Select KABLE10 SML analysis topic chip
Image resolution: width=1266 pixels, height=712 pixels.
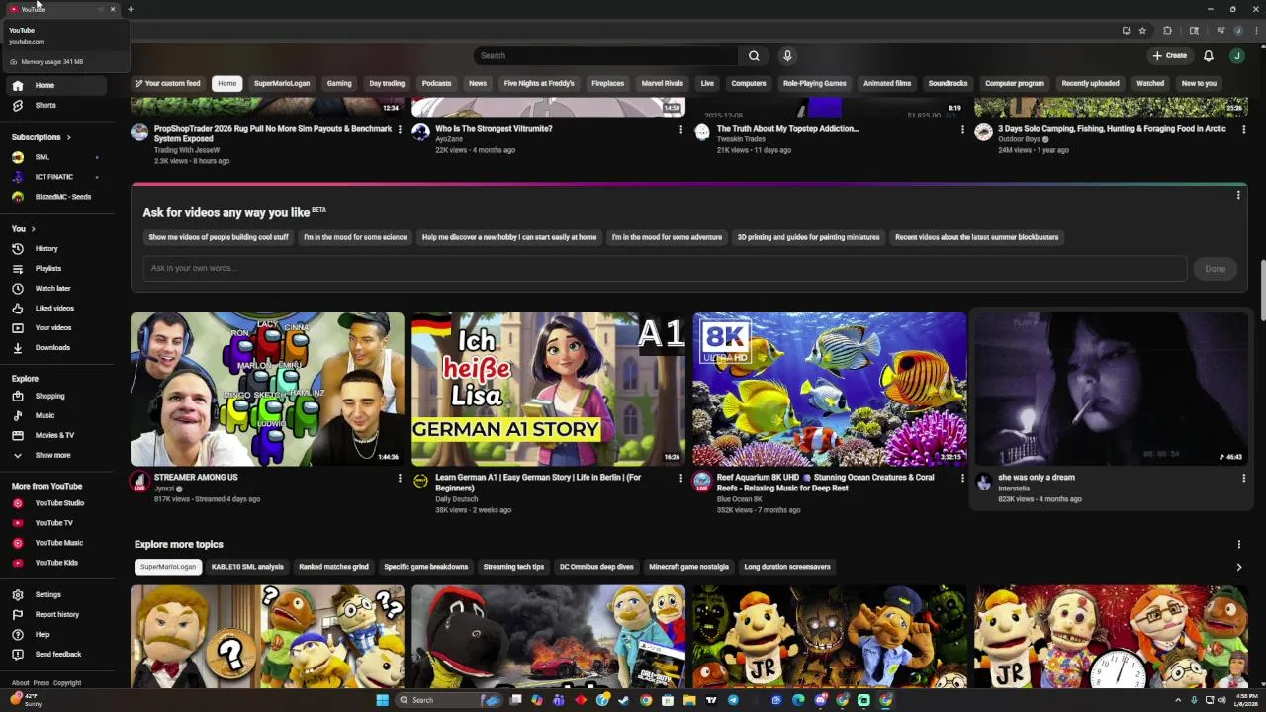click(x=247, y=567)
